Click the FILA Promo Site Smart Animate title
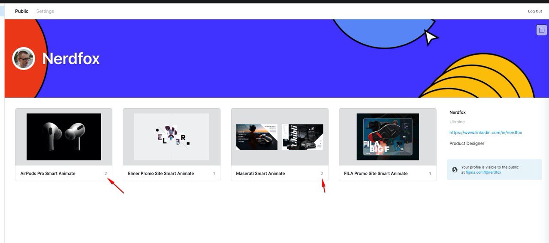549x243 pixels. (x=376, y=173)
